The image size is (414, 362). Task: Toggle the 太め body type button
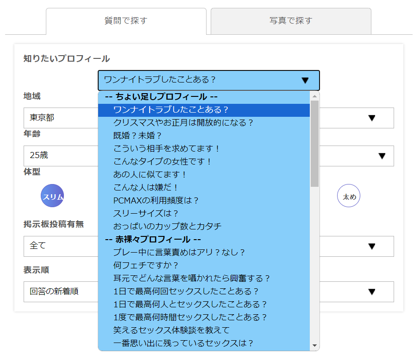point(349,196)
